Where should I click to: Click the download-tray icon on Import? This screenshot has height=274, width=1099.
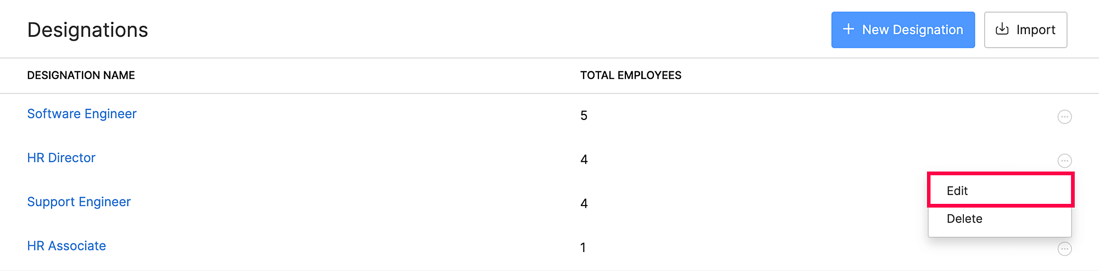click(1002, 29)
